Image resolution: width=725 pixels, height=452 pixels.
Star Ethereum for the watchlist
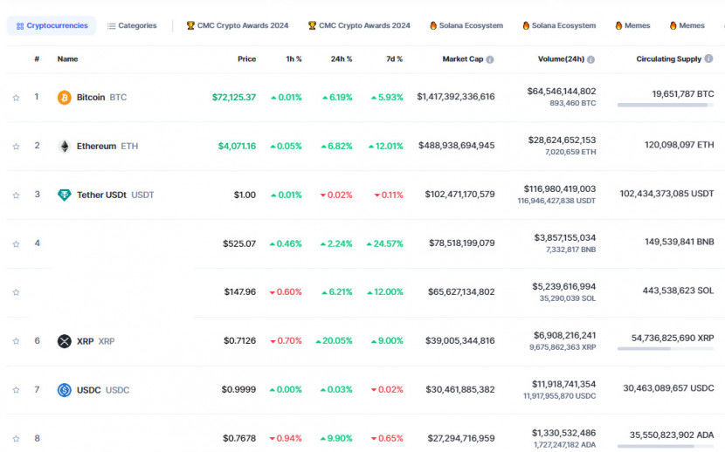pos(17,147)
